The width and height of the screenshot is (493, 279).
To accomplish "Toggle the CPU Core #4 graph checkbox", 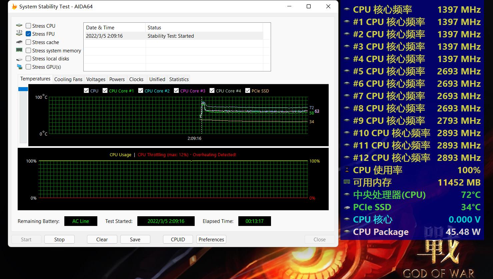I will (212, 90).
